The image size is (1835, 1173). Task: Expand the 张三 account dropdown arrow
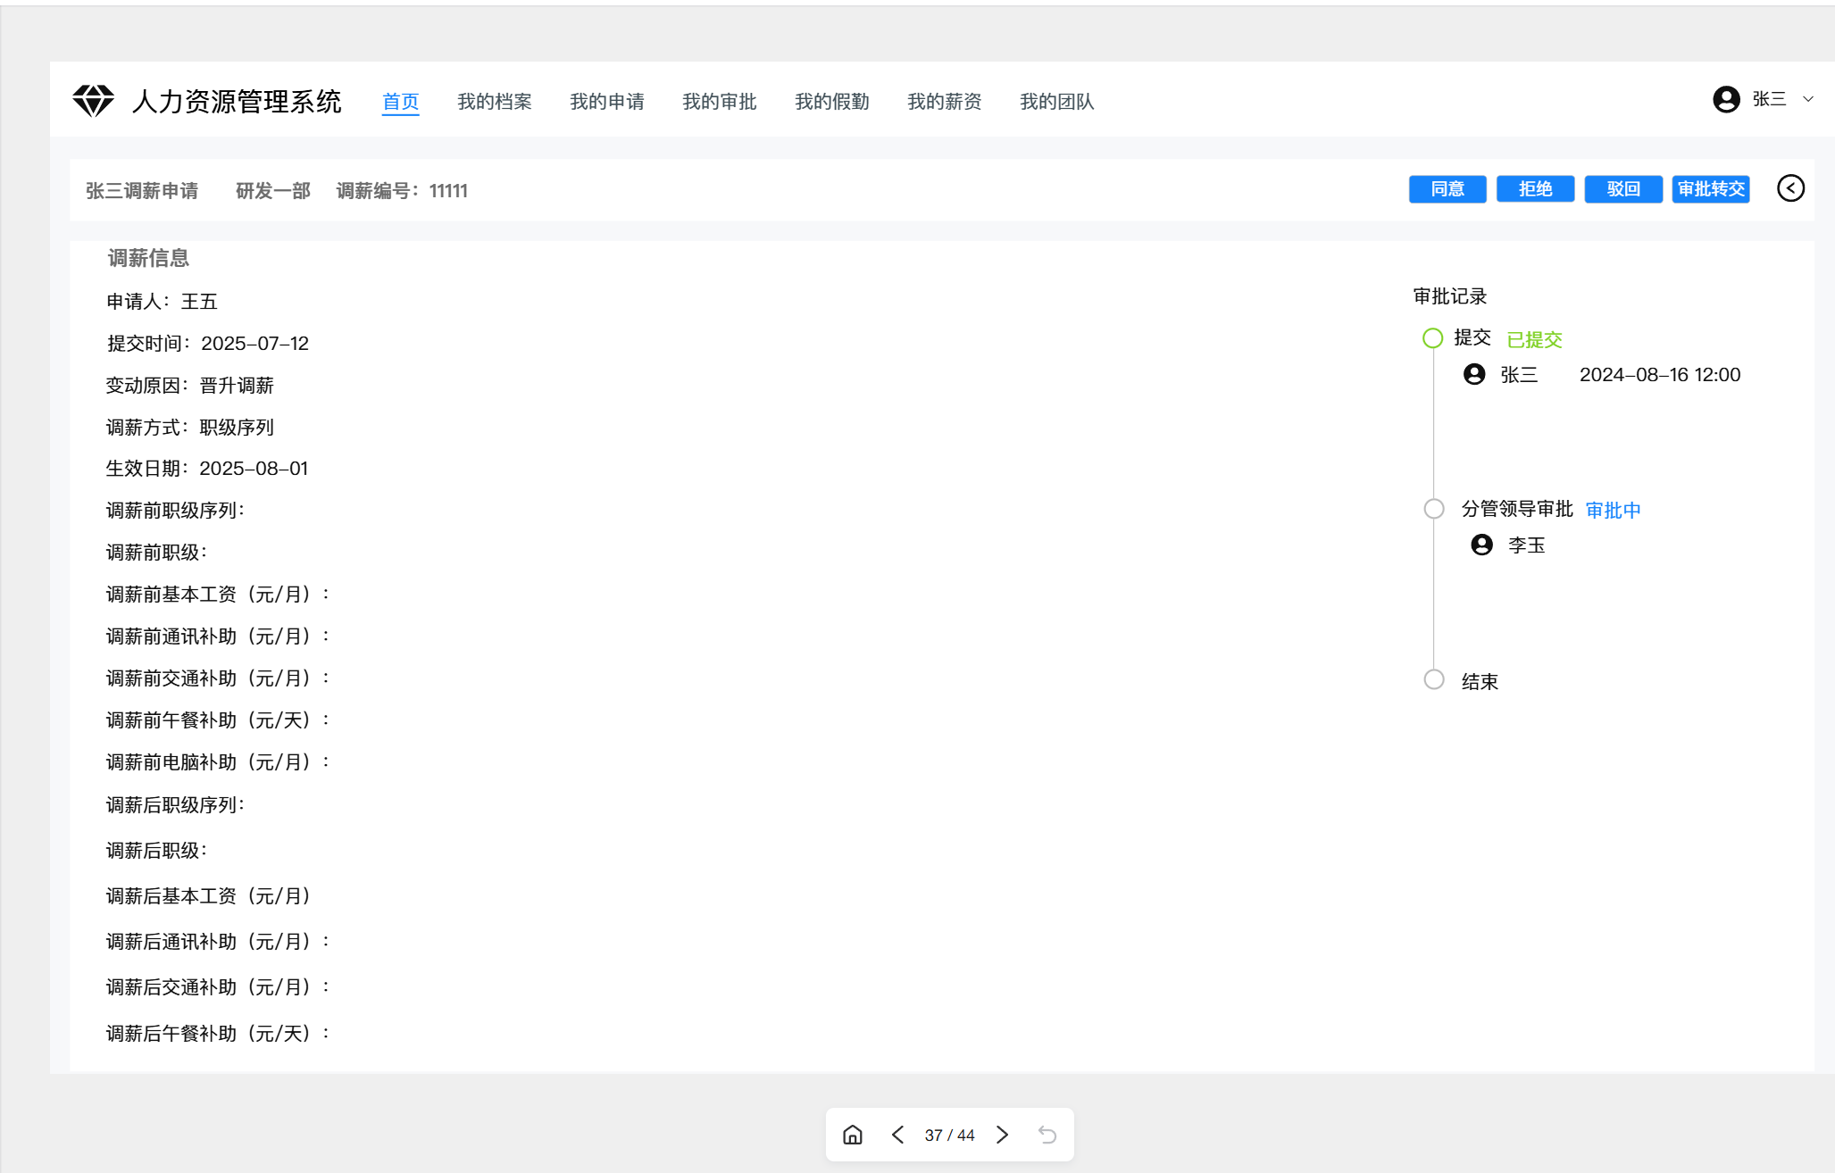click(1808, 99)
